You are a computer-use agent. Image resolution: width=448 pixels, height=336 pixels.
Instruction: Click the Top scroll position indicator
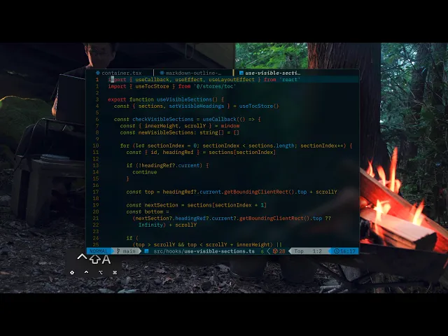point(299,251)
